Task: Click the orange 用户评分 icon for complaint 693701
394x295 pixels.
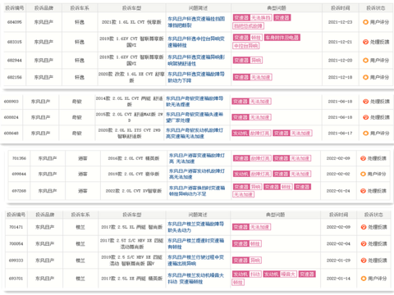Action: coord(364,279)
